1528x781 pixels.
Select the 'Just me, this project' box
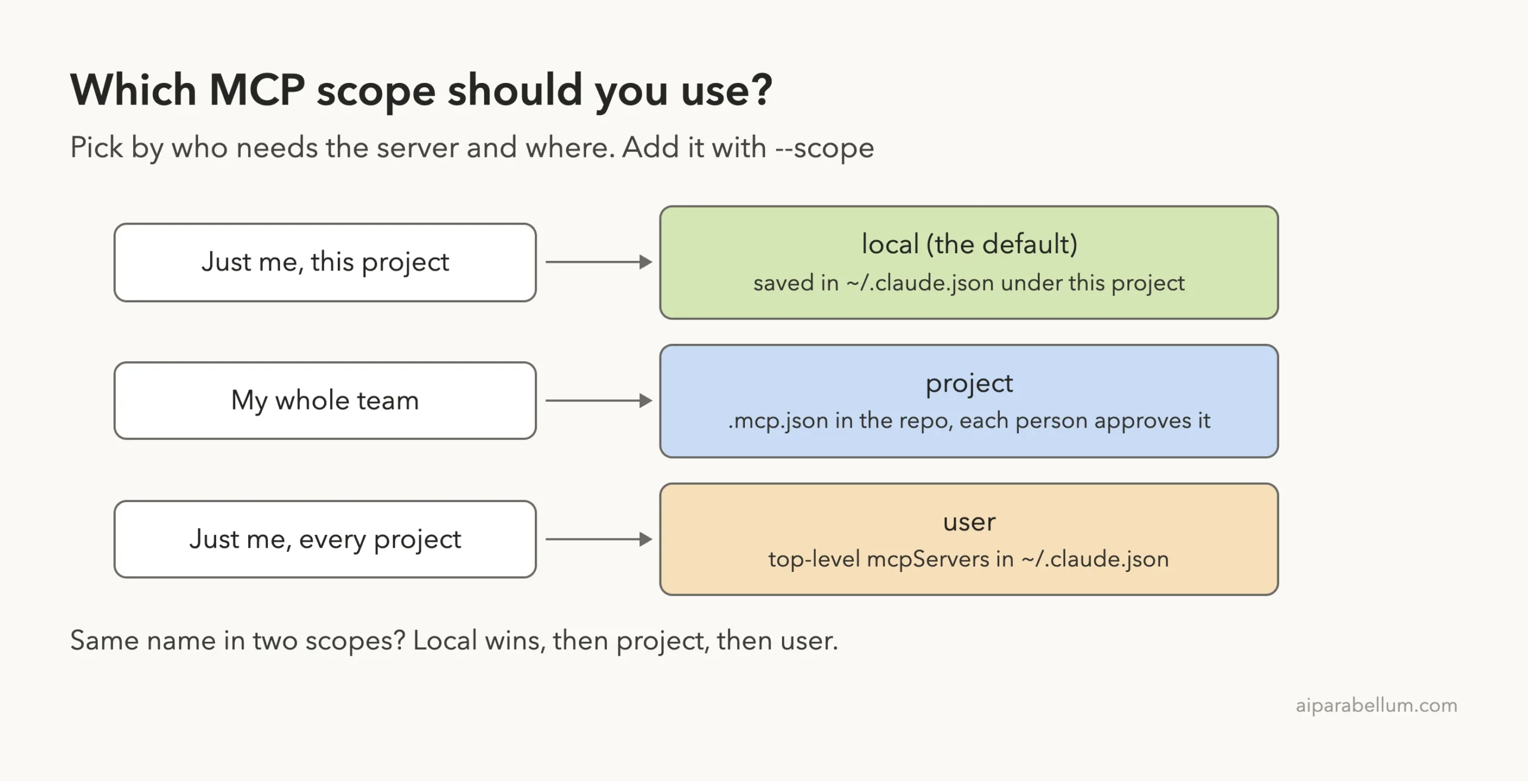tap(325, 263)
